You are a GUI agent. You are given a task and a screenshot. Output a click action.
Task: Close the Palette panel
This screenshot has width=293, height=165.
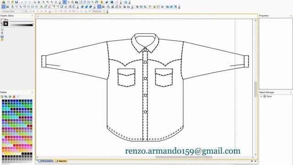pyautogui.click(x=32, y=93)
